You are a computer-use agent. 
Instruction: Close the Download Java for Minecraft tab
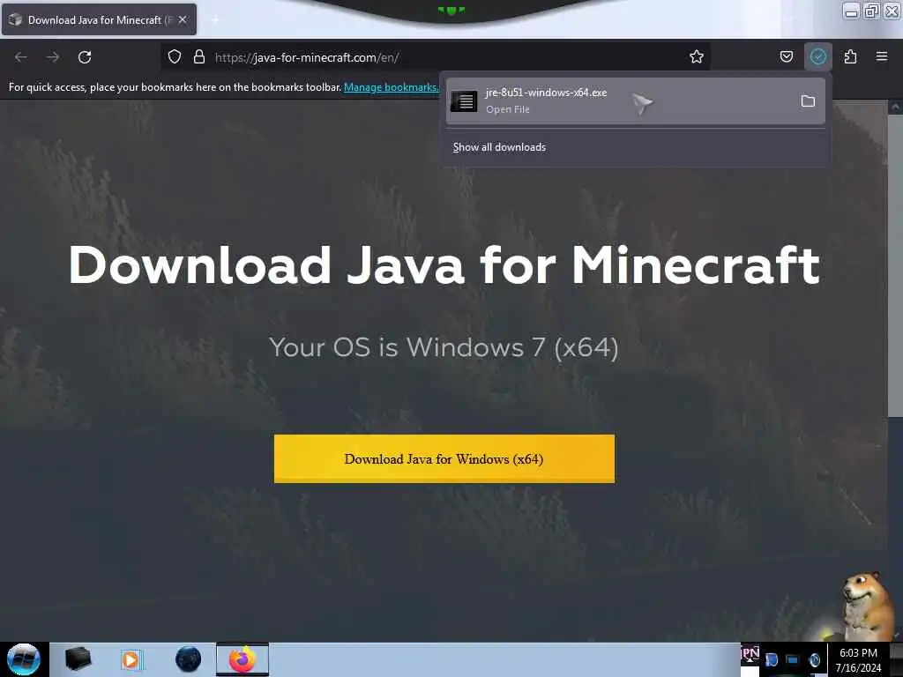[183, 19]
